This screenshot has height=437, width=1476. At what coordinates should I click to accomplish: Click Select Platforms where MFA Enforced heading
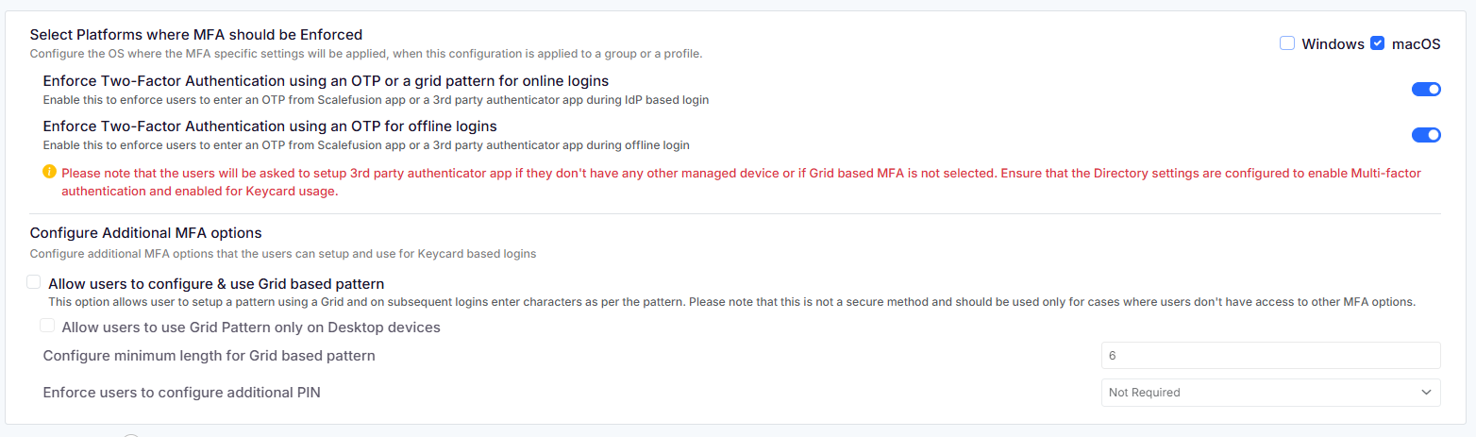click(x=196, y=35)
